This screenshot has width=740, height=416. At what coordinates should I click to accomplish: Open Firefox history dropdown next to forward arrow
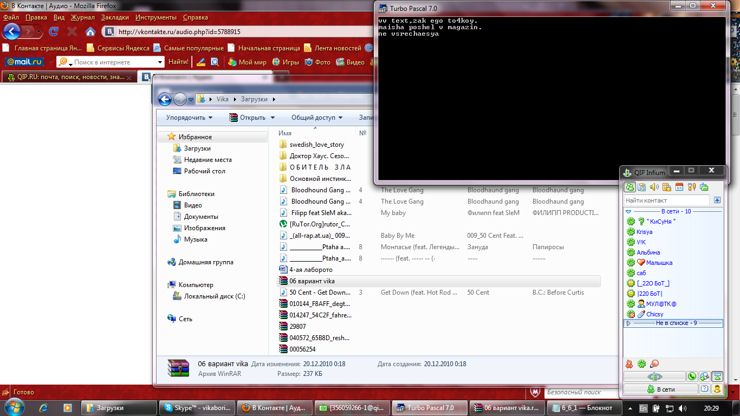point(40,31)
